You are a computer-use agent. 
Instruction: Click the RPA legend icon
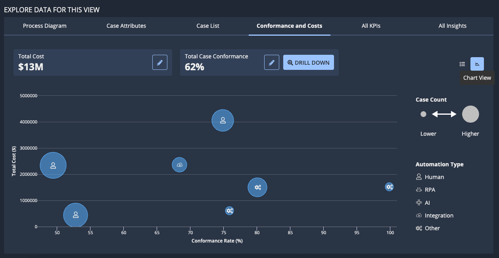[x=418, y=190]
